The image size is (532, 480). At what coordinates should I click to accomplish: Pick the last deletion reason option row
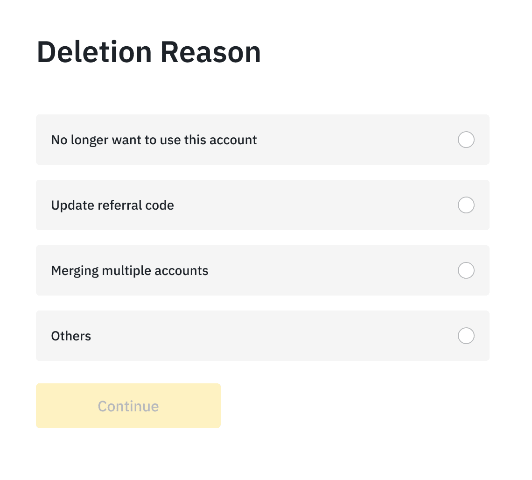click(x=262, y=336)
